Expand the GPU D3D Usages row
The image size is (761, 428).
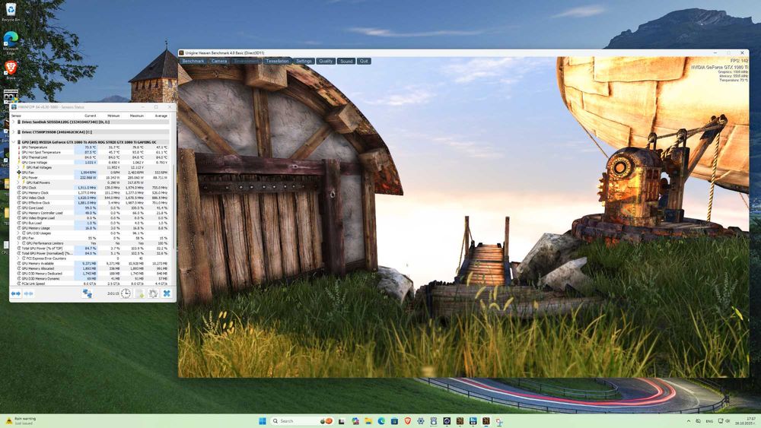[x=18, y=233]
